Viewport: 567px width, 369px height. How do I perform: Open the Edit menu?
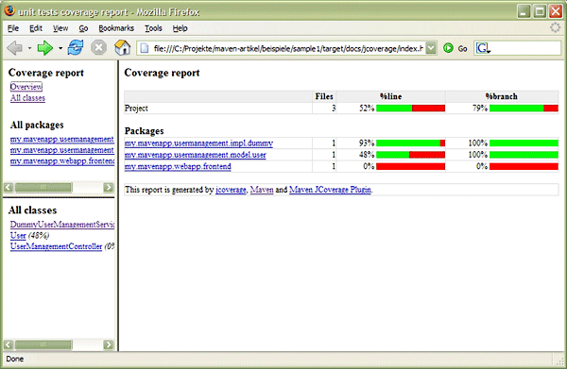[36, 28]
